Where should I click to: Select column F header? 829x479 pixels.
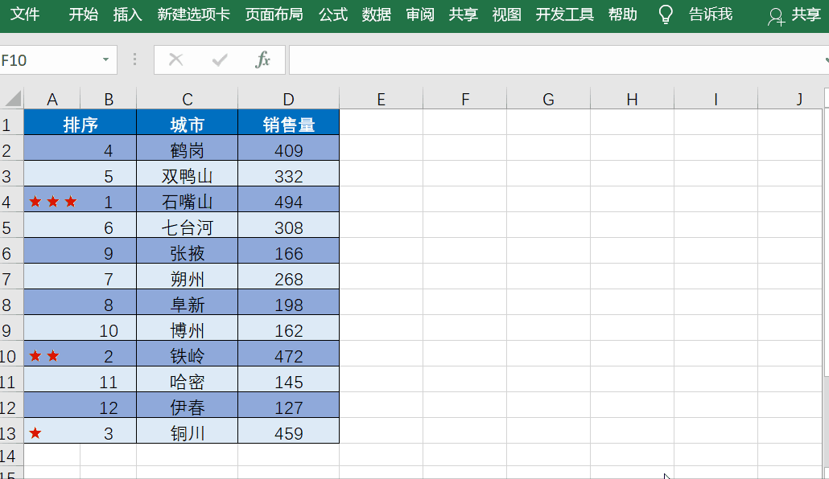pos(464,99)
